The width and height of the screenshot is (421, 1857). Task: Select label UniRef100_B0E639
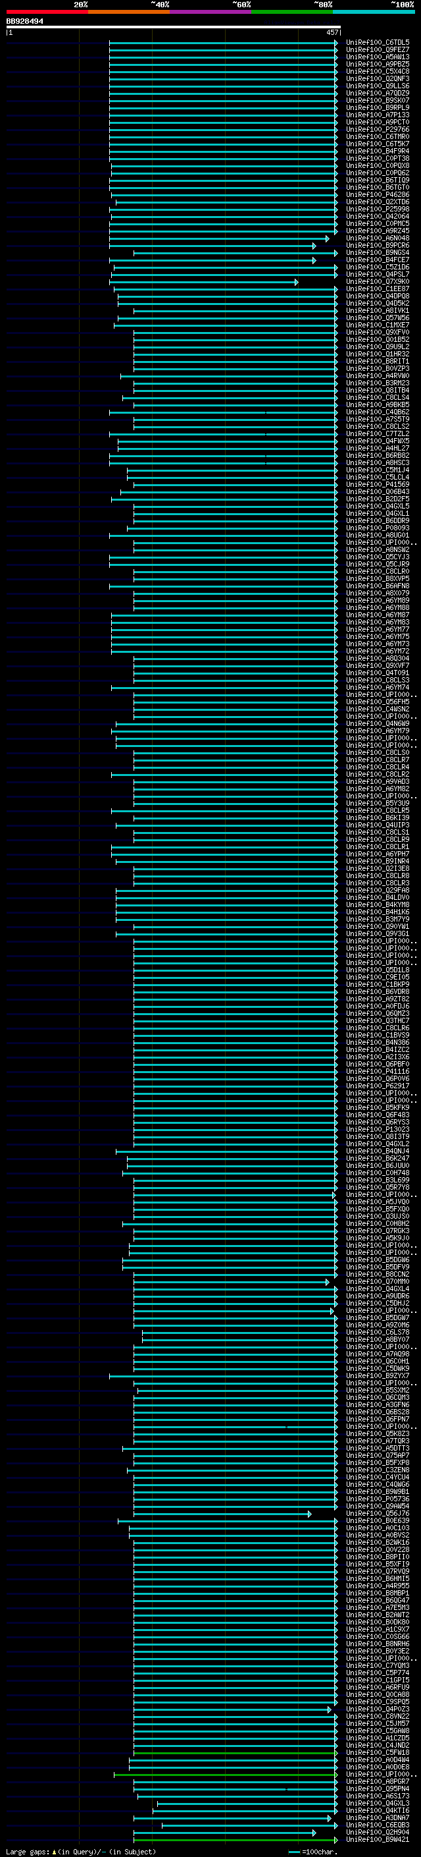[x=377, y=1521]
